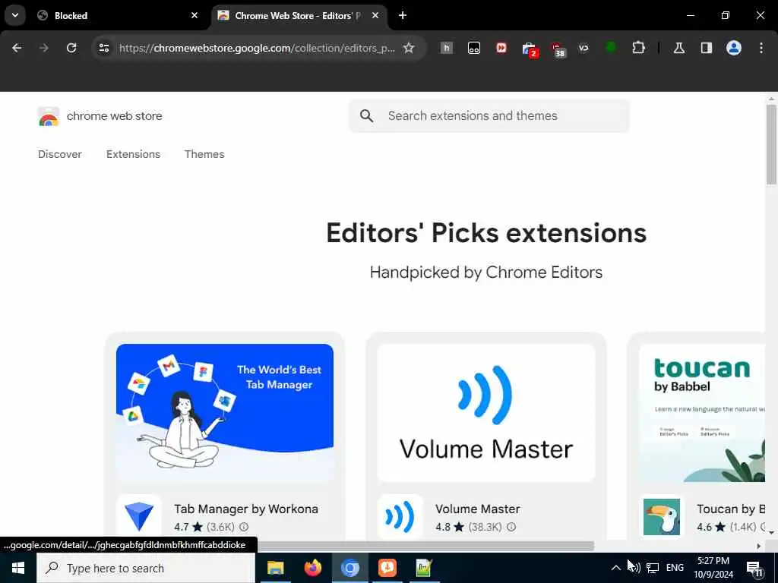Click the 'chrome web store' title text

(115, 116)
